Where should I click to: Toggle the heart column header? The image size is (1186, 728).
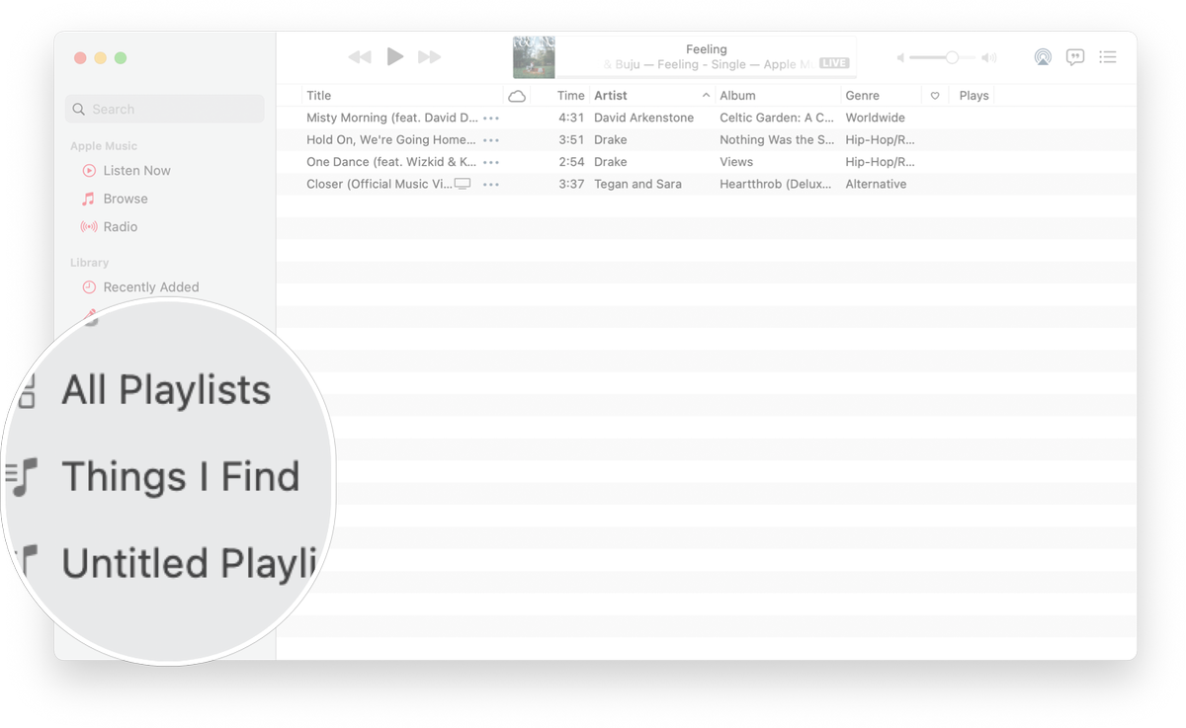934,95
